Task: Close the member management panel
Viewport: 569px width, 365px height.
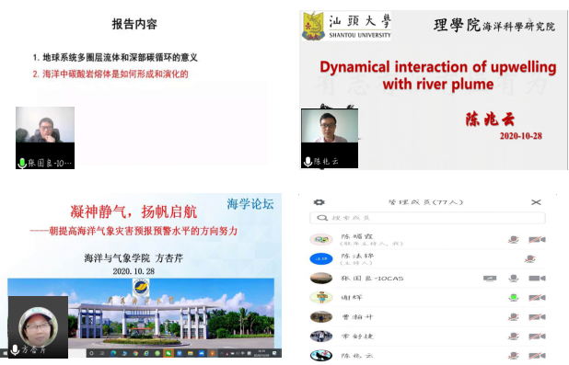Action: pyautogui.click(x=536, y=202)
